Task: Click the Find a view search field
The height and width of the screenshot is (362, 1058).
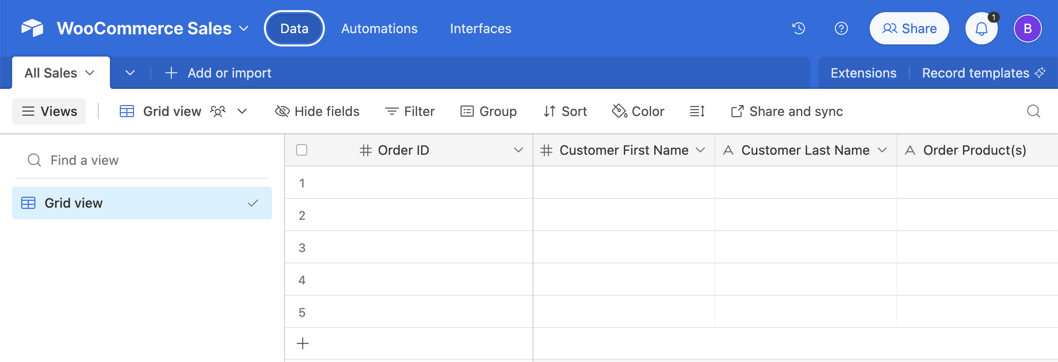Action: tap(142, 160)
